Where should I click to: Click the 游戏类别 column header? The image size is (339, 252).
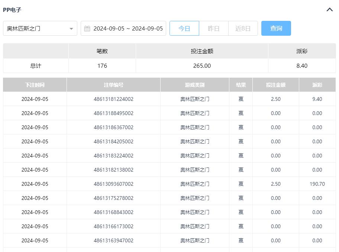pos(195,85)
